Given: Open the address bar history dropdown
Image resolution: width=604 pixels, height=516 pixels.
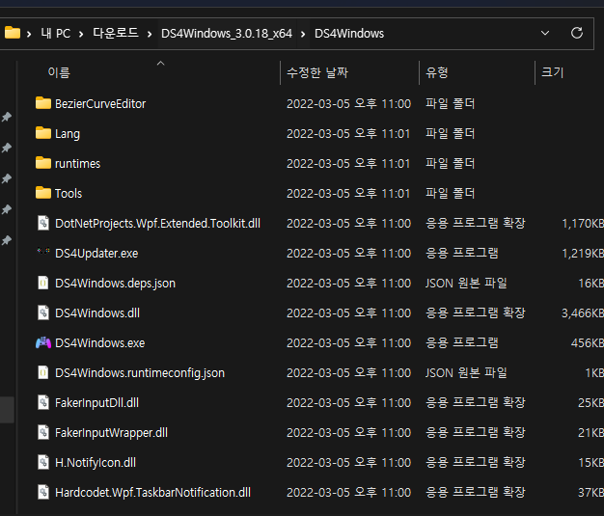Looking at the screenshot, I should click(x=545, y=33).
